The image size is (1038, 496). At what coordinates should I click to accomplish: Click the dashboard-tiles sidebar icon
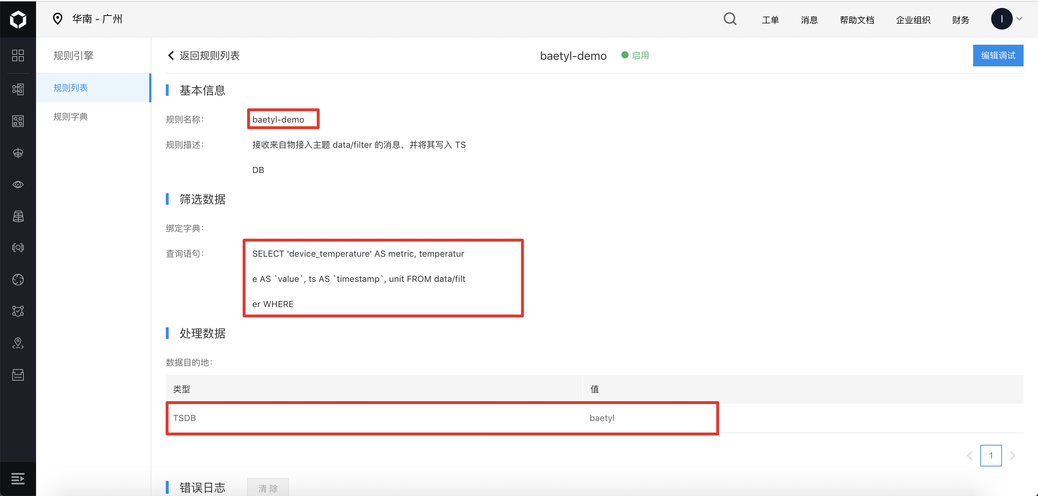coord(18,121)
